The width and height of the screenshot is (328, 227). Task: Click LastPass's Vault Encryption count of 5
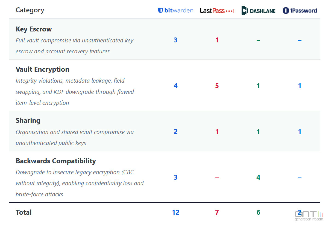click(x=217, y=86)
